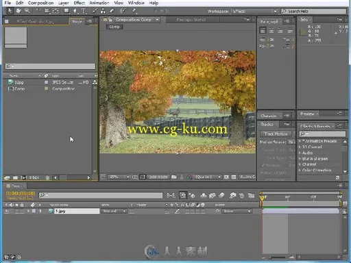Click the show channel color icon

pyautogui.click(x=189, y=177)
